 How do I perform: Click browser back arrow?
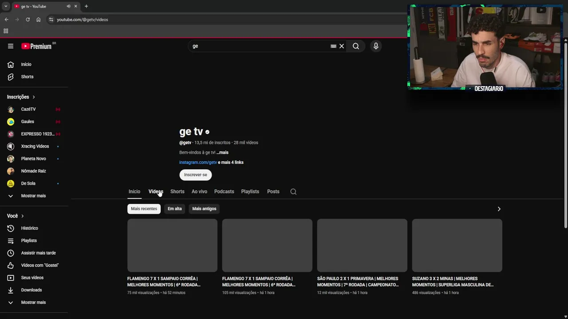6,19
